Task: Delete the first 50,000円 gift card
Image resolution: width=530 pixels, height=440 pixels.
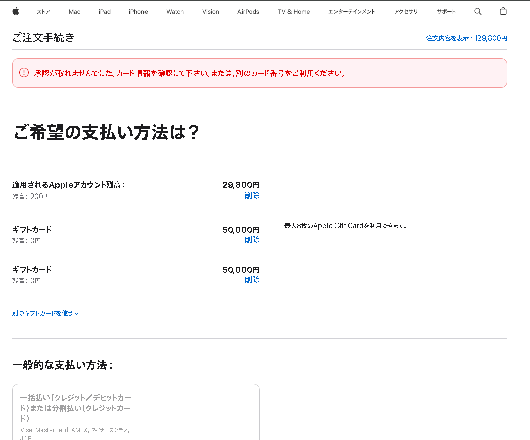Action: click(x=252, y=240)
